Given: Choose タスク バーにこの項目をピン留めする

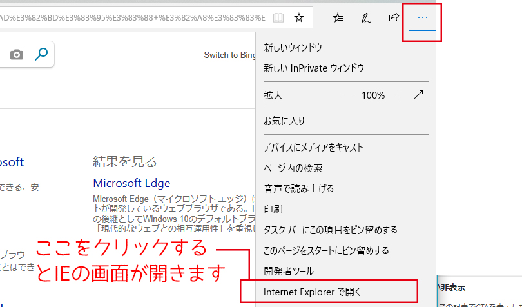Looking at the screenshot, I should point(345,230).
